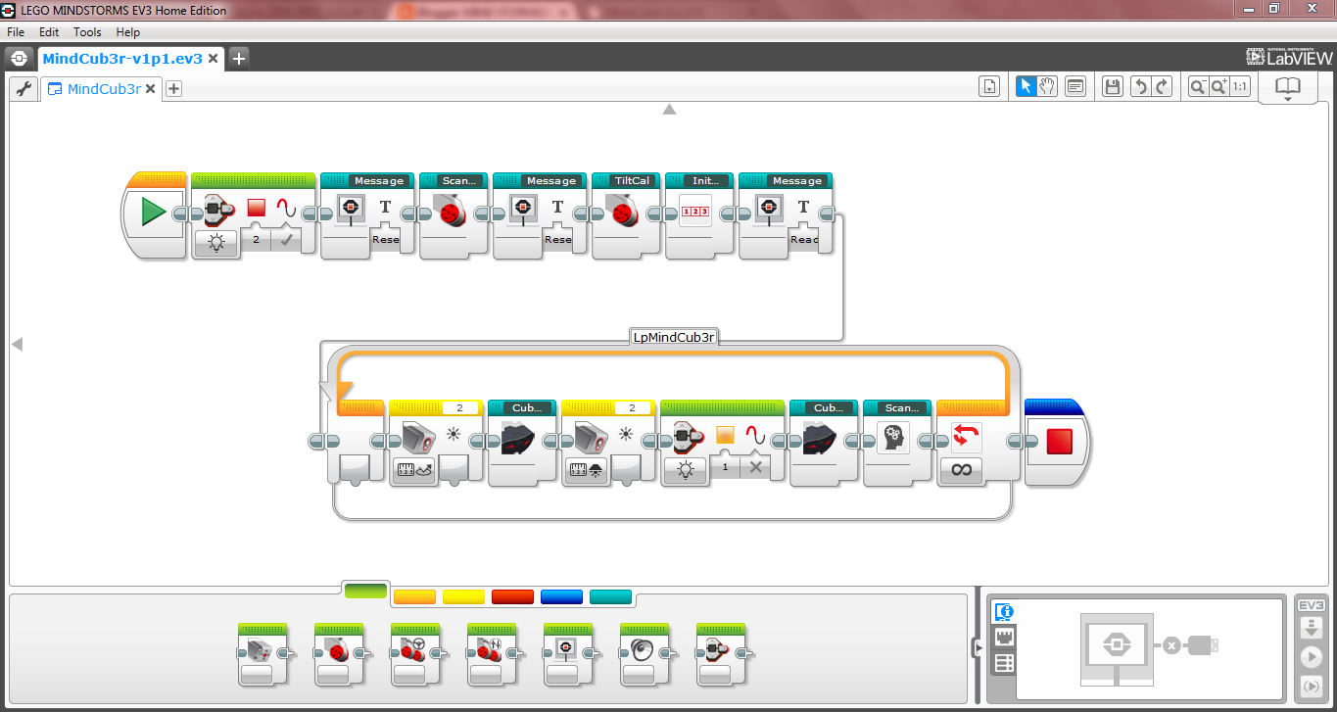Open Status Light mode selector inside loop
The height and width of the screenshot is (712, 1337).
(686, 470)
